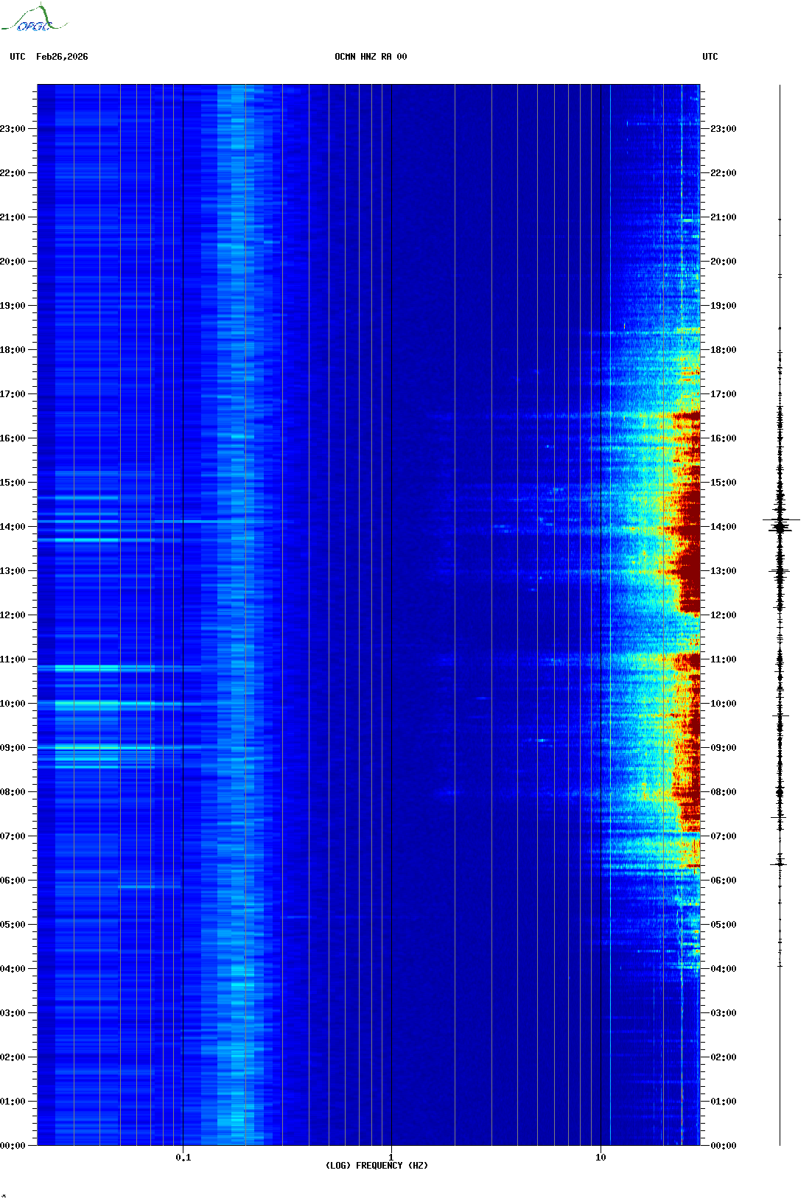Click the 0.1 frequency tick label
The image size is (812, 1204).
183,1158
